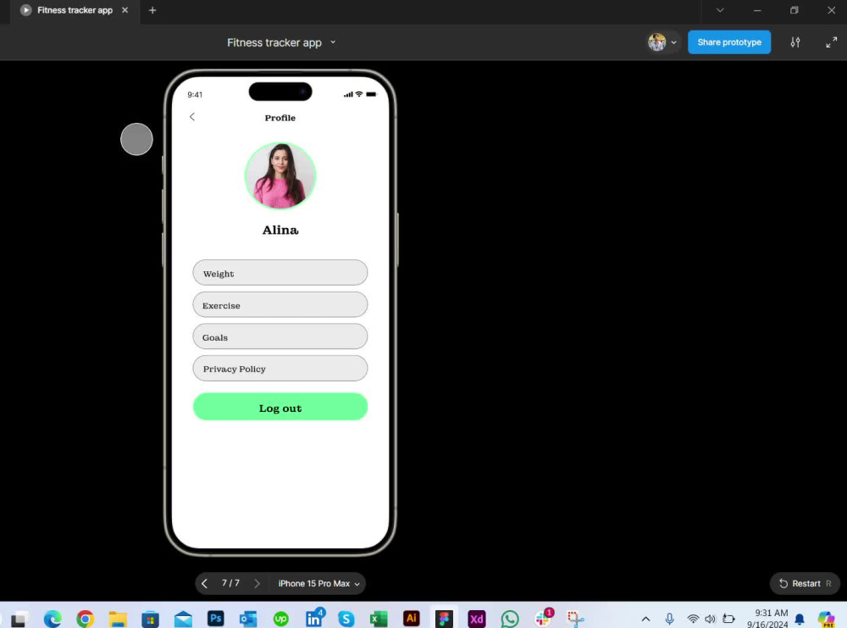Open Wi-Fi network settings in tray
Image resolution: width=847 pixels, height=628 pixels.
(x=693, y=619)
